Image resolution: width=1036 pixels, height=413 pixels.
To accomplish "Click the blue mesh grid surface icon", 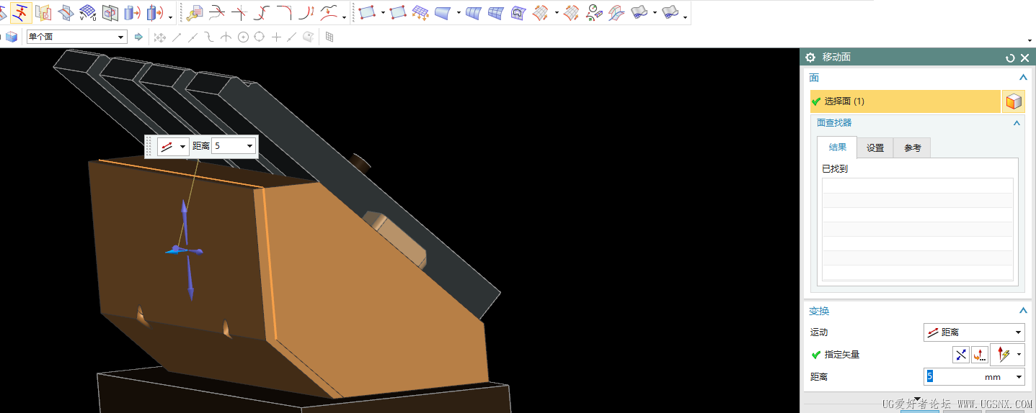I will 495,12.
